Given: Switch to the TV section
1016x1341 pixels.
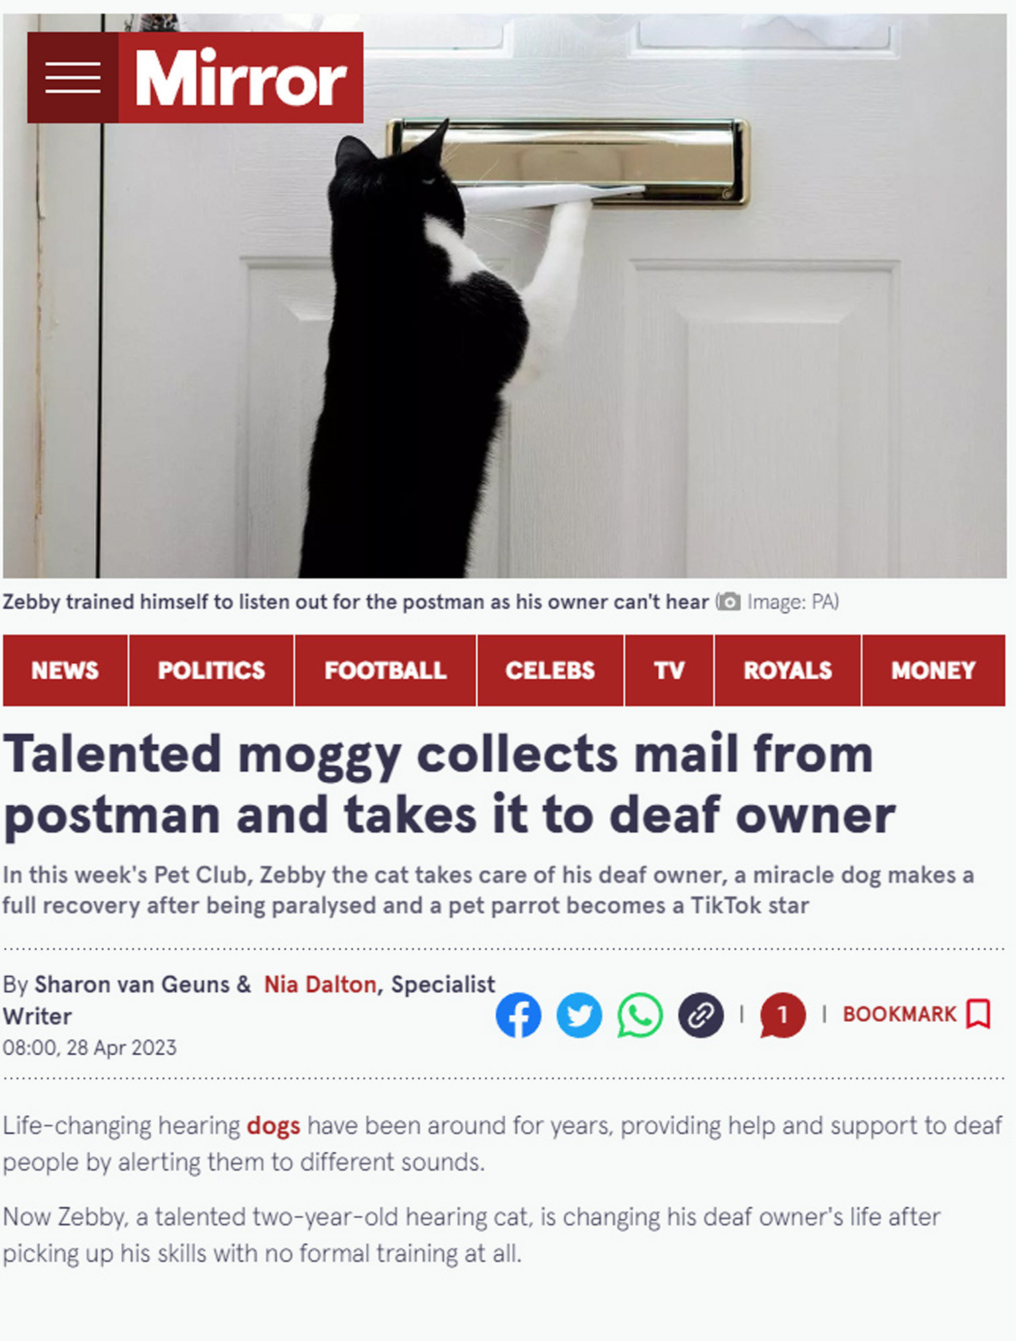Looking at the screenshot, I should 669,670.
